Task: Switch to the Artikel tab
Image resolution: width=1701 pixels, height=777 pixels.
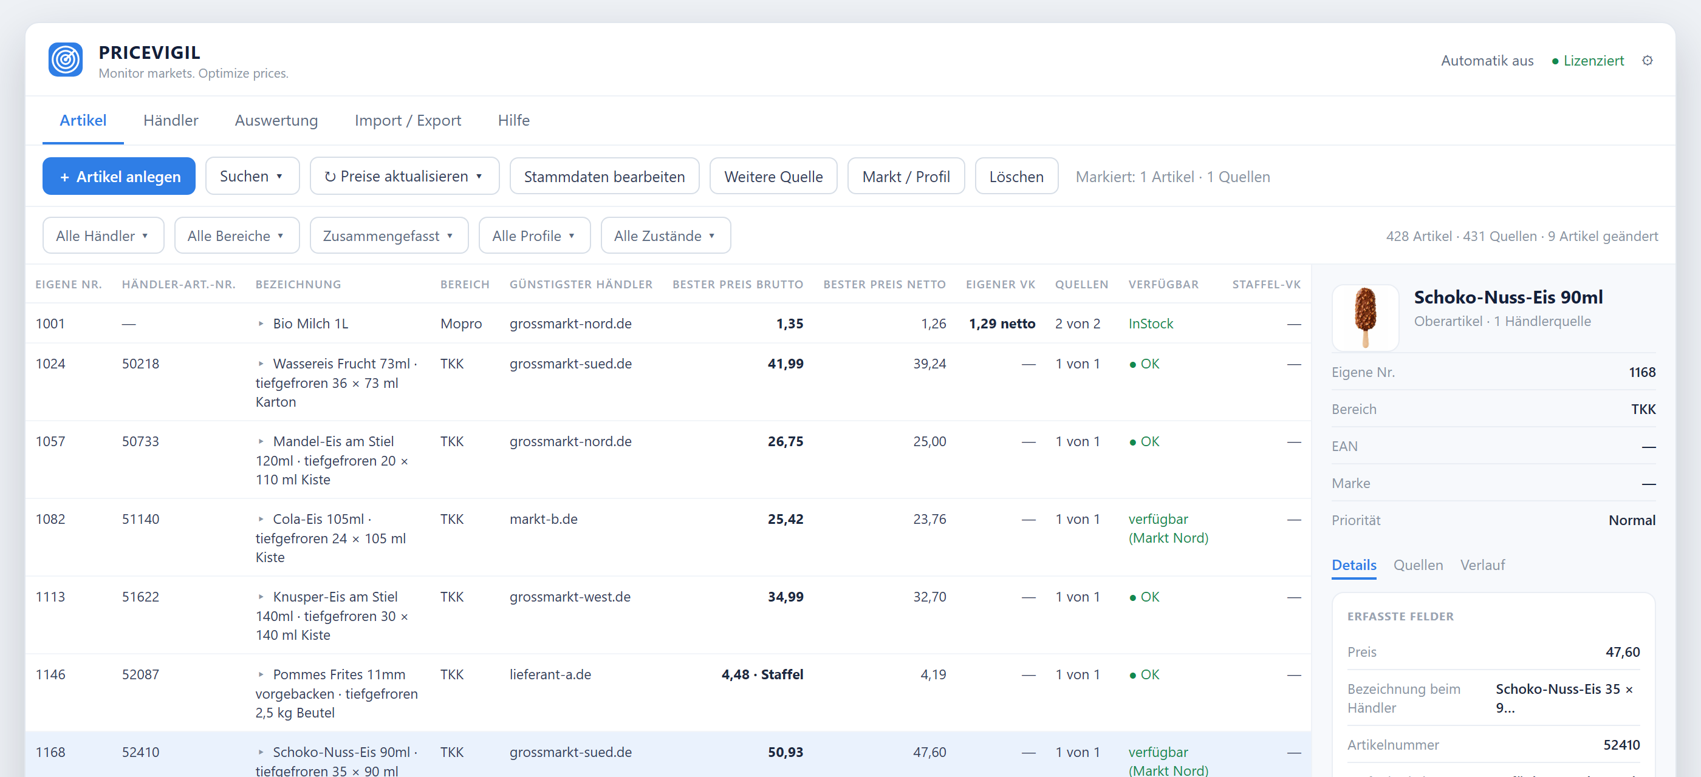Action: click(x=83, y=120)
